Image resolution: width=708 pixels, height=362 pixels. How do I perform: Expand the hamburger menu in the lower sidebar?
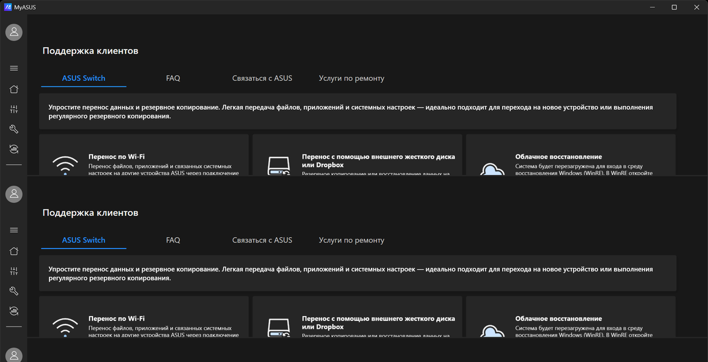(x=14, y=230)
